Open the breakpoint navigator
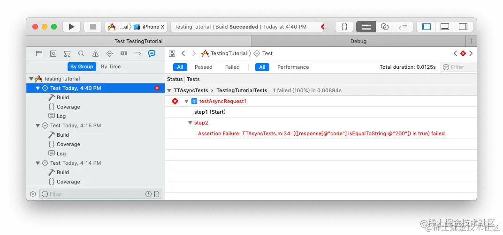This screenshot has width=503, height=235. 137,54
